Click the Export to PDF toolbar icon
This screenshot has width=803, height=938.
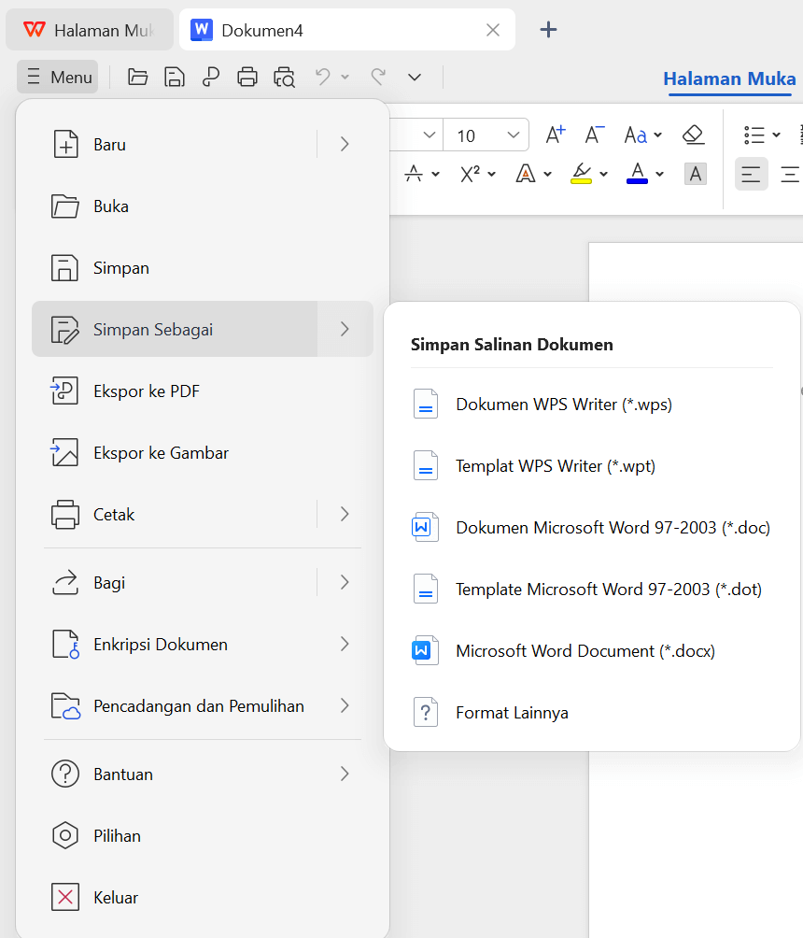click(x=211, y=78)
